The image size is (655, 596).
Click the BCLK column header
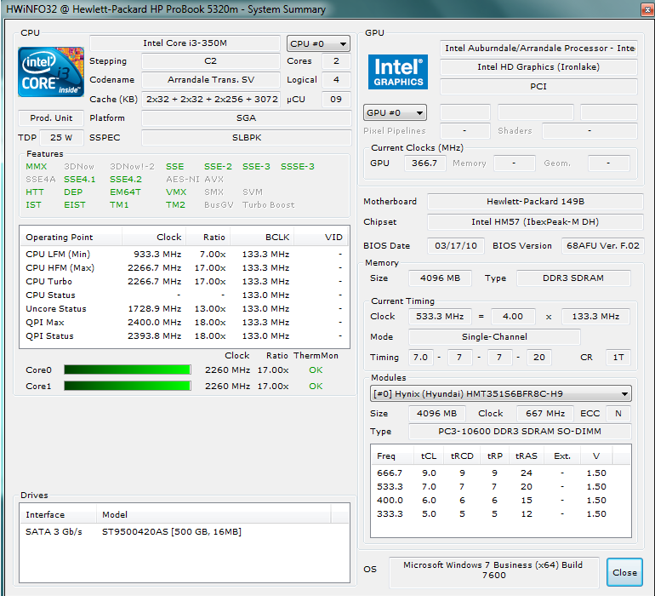click(262, 238)
